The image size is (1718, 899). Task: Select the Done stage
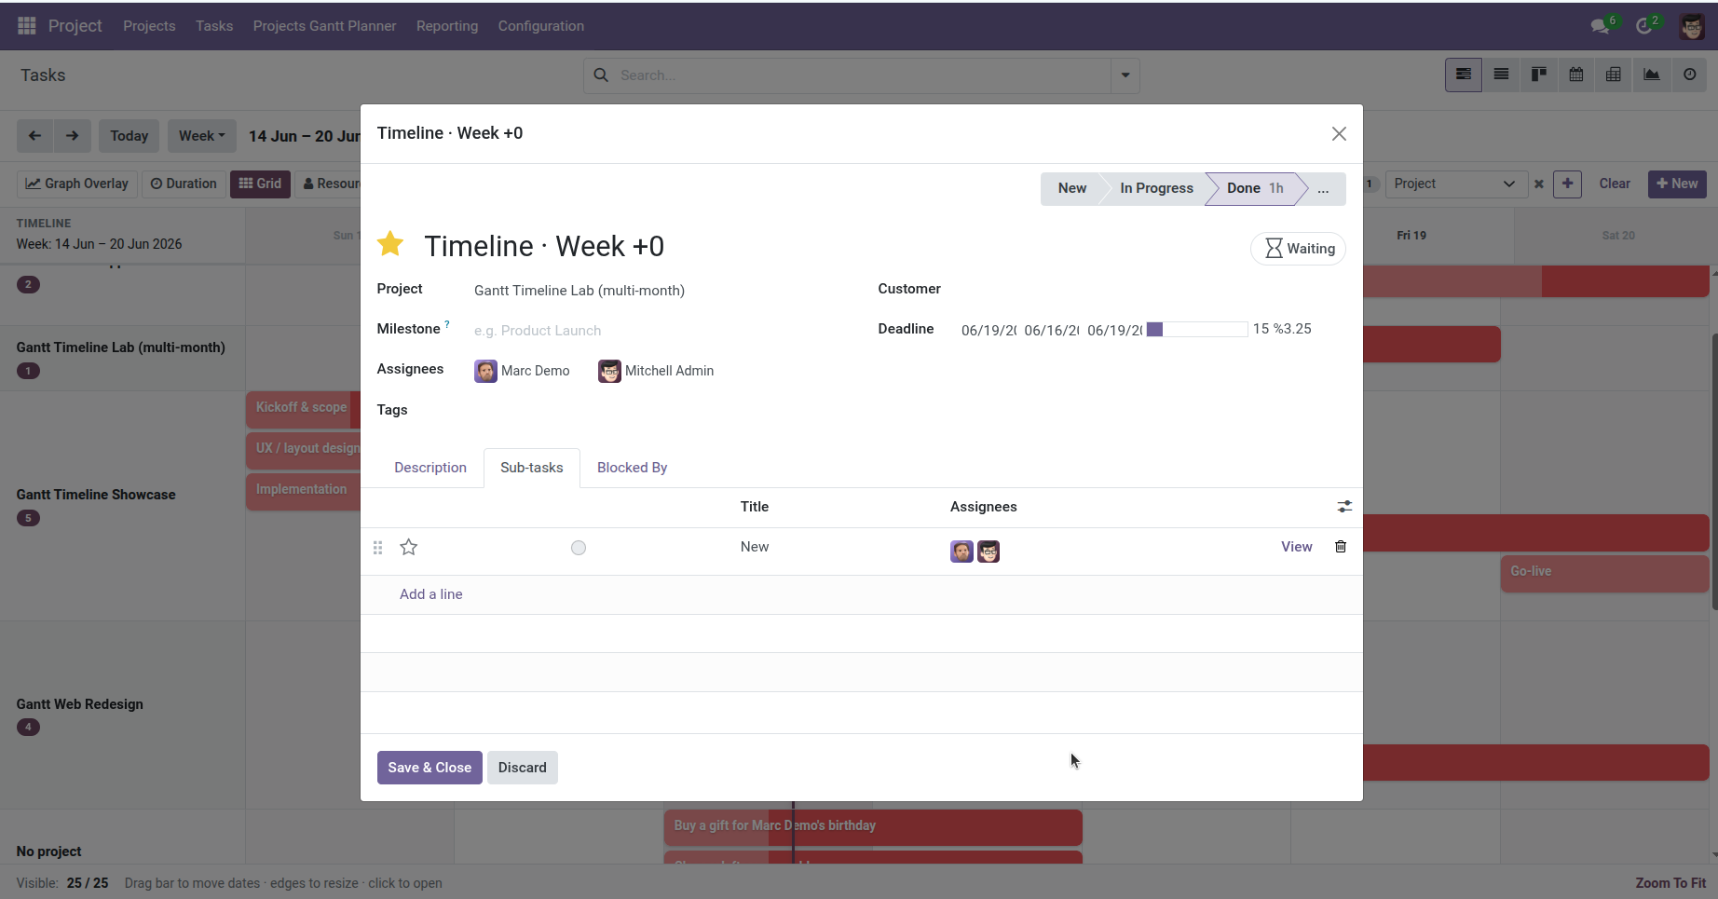pos(1254,188)
